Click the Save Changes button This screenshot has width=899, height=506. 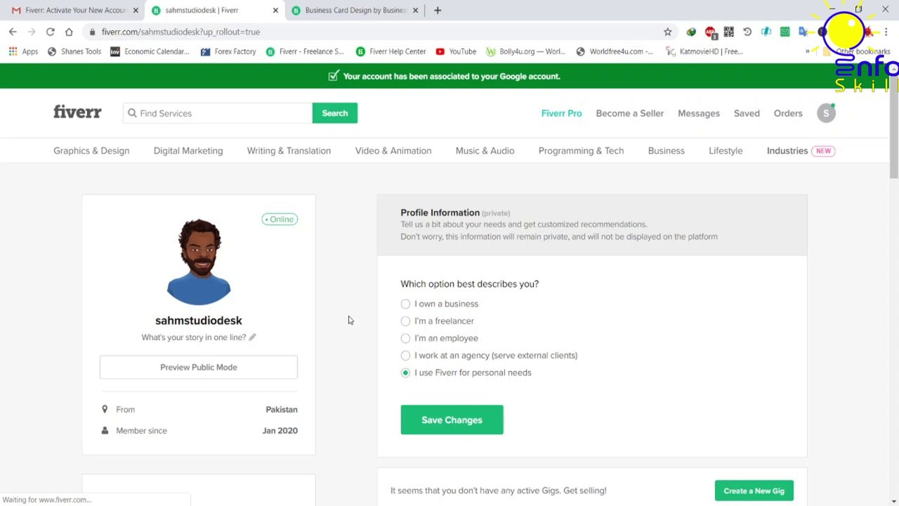pyautogui.click(x=452, y=420)
